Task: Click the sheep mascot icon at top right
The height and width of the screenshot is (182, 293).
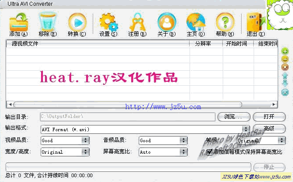Action: (280, 15)
